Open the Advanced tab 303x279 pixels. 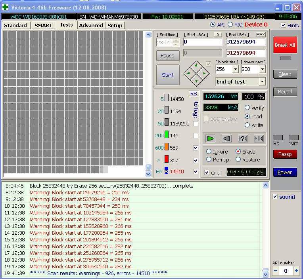tap(91, 25)
